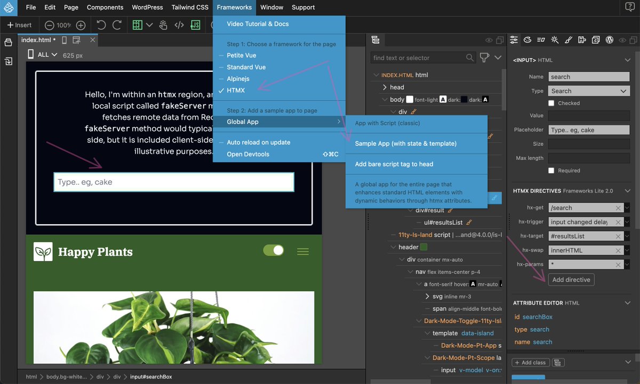The height and width of the screenshot is (384, 640).
Task: Click the code view icon in top toolbar
Action: 179,24
